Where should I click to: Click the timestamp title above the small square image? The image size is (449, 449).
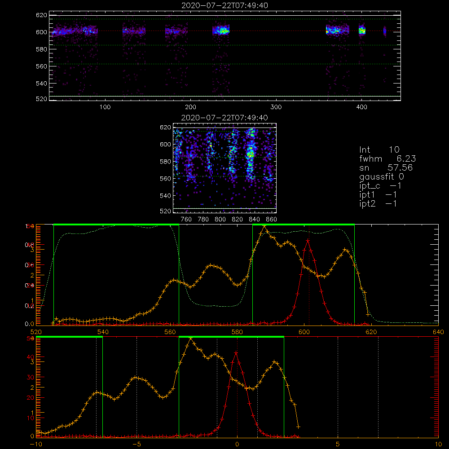click(x=225, y=118)
